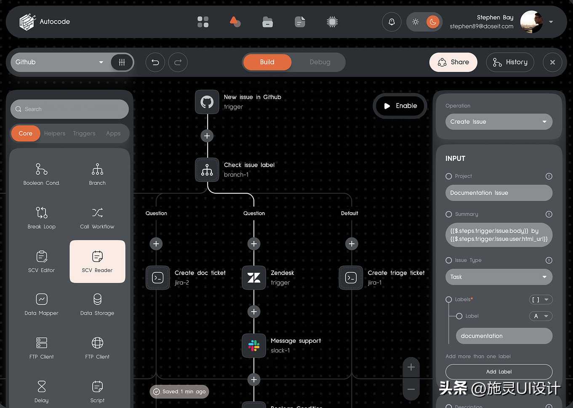
Task: Select the Call Workflow component
Action: coord(97,218)
